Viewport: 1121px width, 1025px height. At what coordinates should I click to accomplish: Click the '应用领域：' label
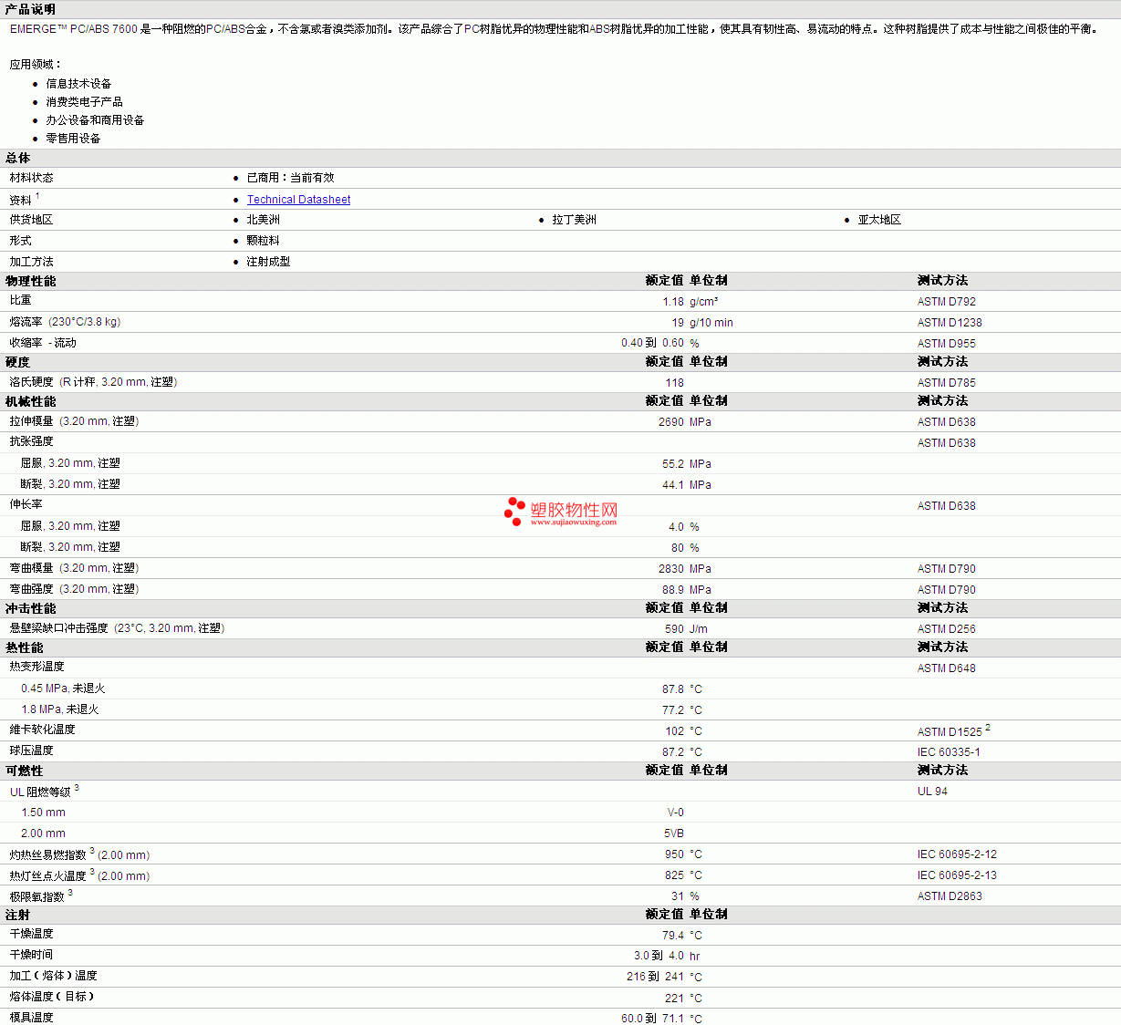36,65
